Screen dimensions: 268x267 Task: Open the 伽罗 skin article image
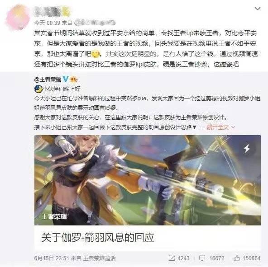click(148, 180)
